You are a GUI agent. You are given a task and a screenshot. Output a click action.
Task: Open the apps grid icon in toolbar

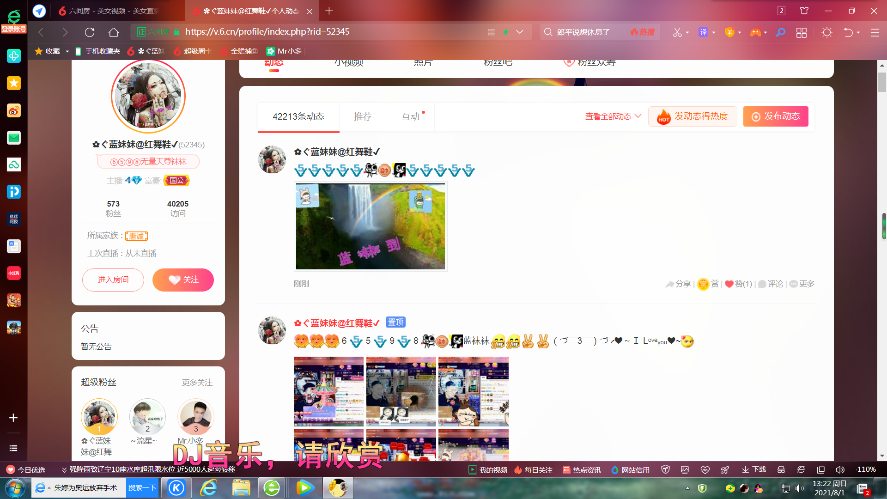coord(802,32)
